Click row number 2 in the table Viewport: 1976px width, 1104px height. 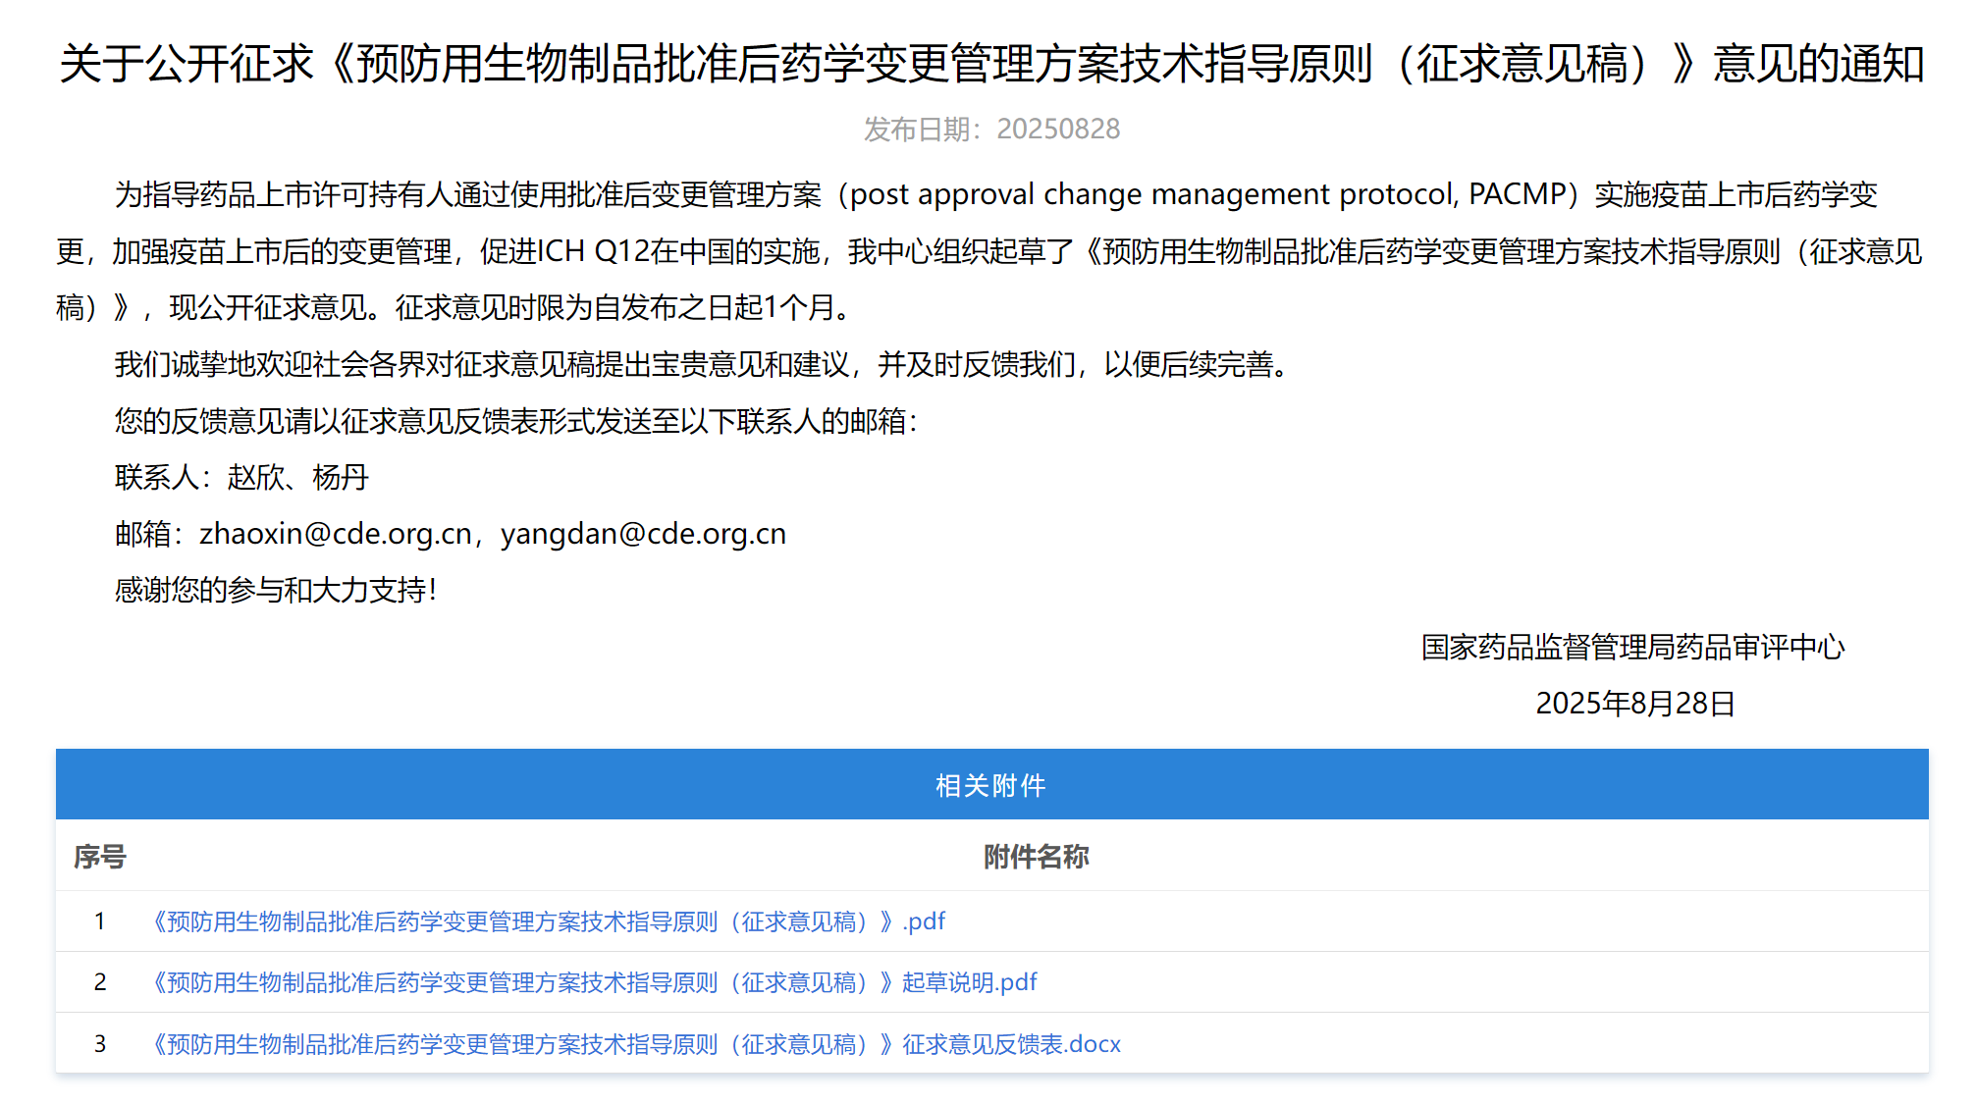(x=99, y=982)
